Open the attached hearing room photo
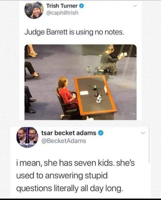The height and width of the screenshot is (200, 161). coord(80,82)
